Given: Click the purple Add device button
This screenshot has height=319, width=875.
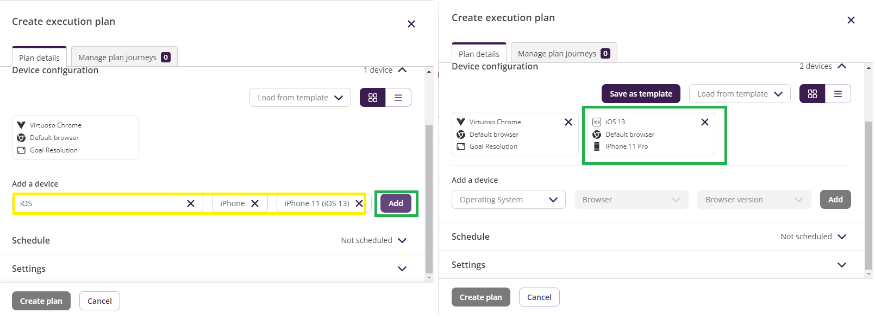Looking at the screenshot, I should tap(396, 203).
